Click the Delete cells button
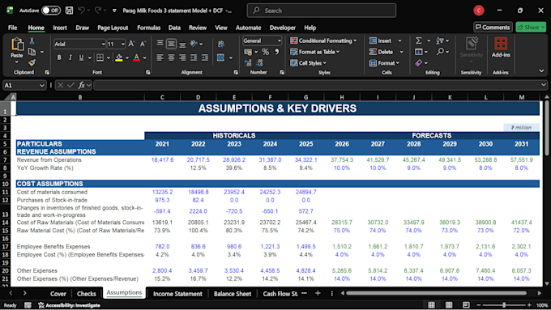This screenshot has width=551, height=310. 382,52
